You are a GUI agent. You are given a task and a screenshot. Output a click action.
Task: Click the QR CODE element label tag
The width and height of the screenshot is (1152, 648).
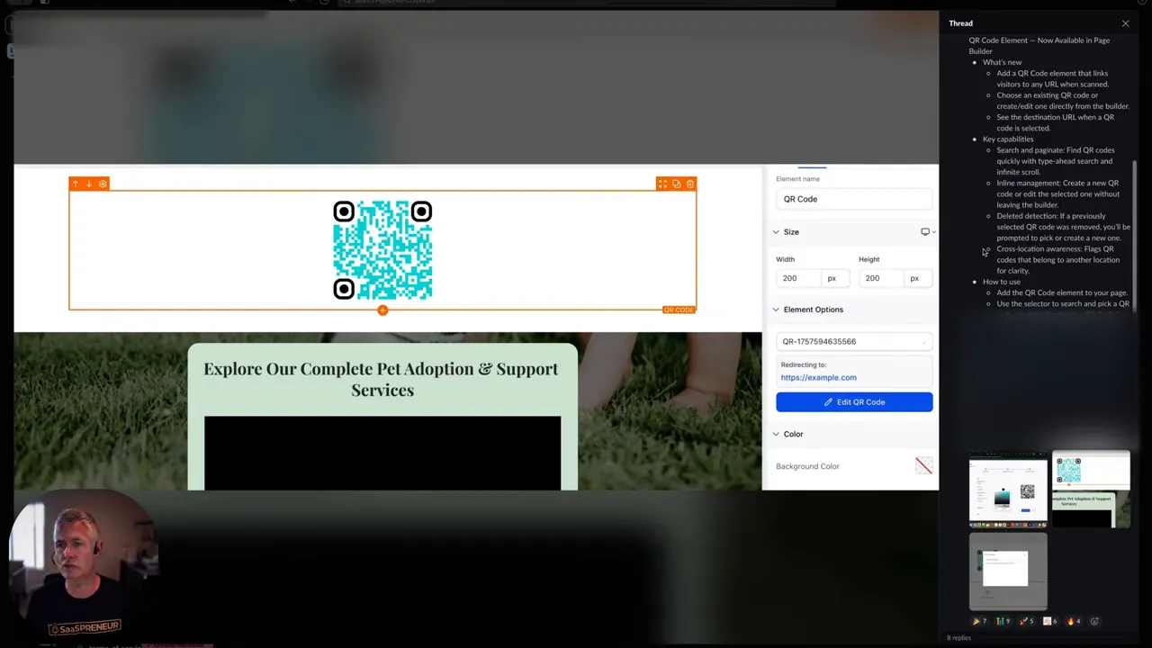[x=679, y=310]
